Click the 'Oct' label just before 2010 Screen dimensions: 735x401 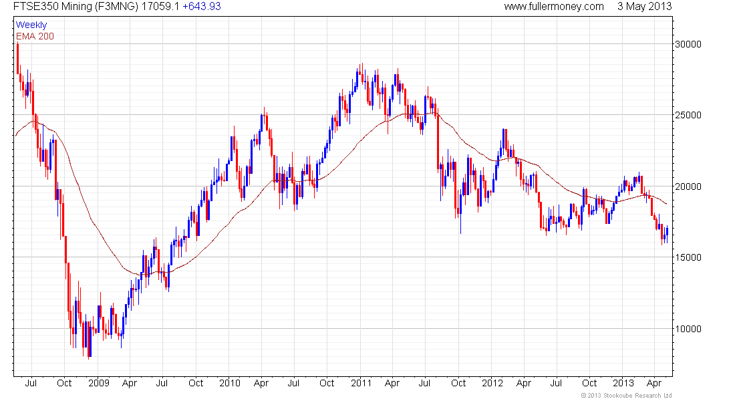[x=196, y=383]
